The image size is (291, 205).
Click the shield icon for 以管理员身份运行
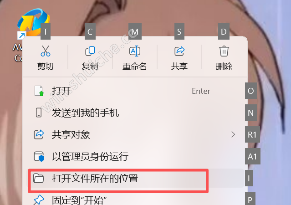39,157
